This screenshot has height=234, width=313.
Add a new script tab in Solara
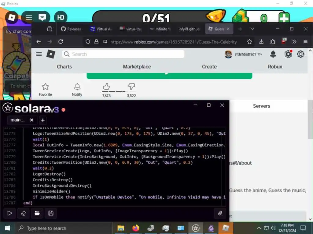coord(43,120)
